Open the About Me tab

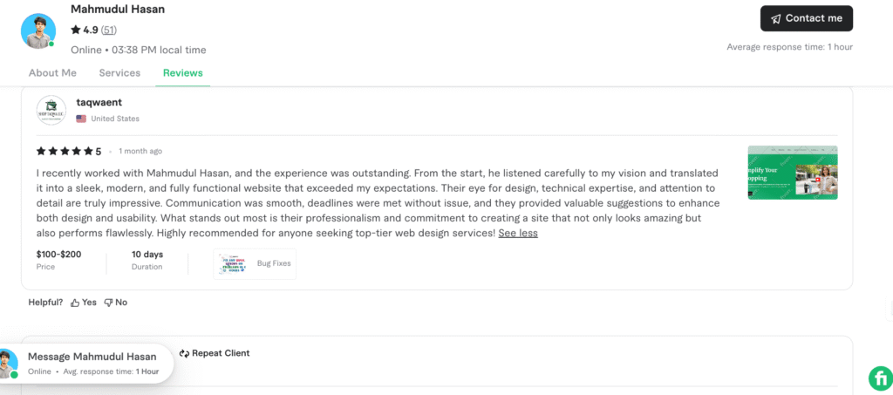pos(52,73)
